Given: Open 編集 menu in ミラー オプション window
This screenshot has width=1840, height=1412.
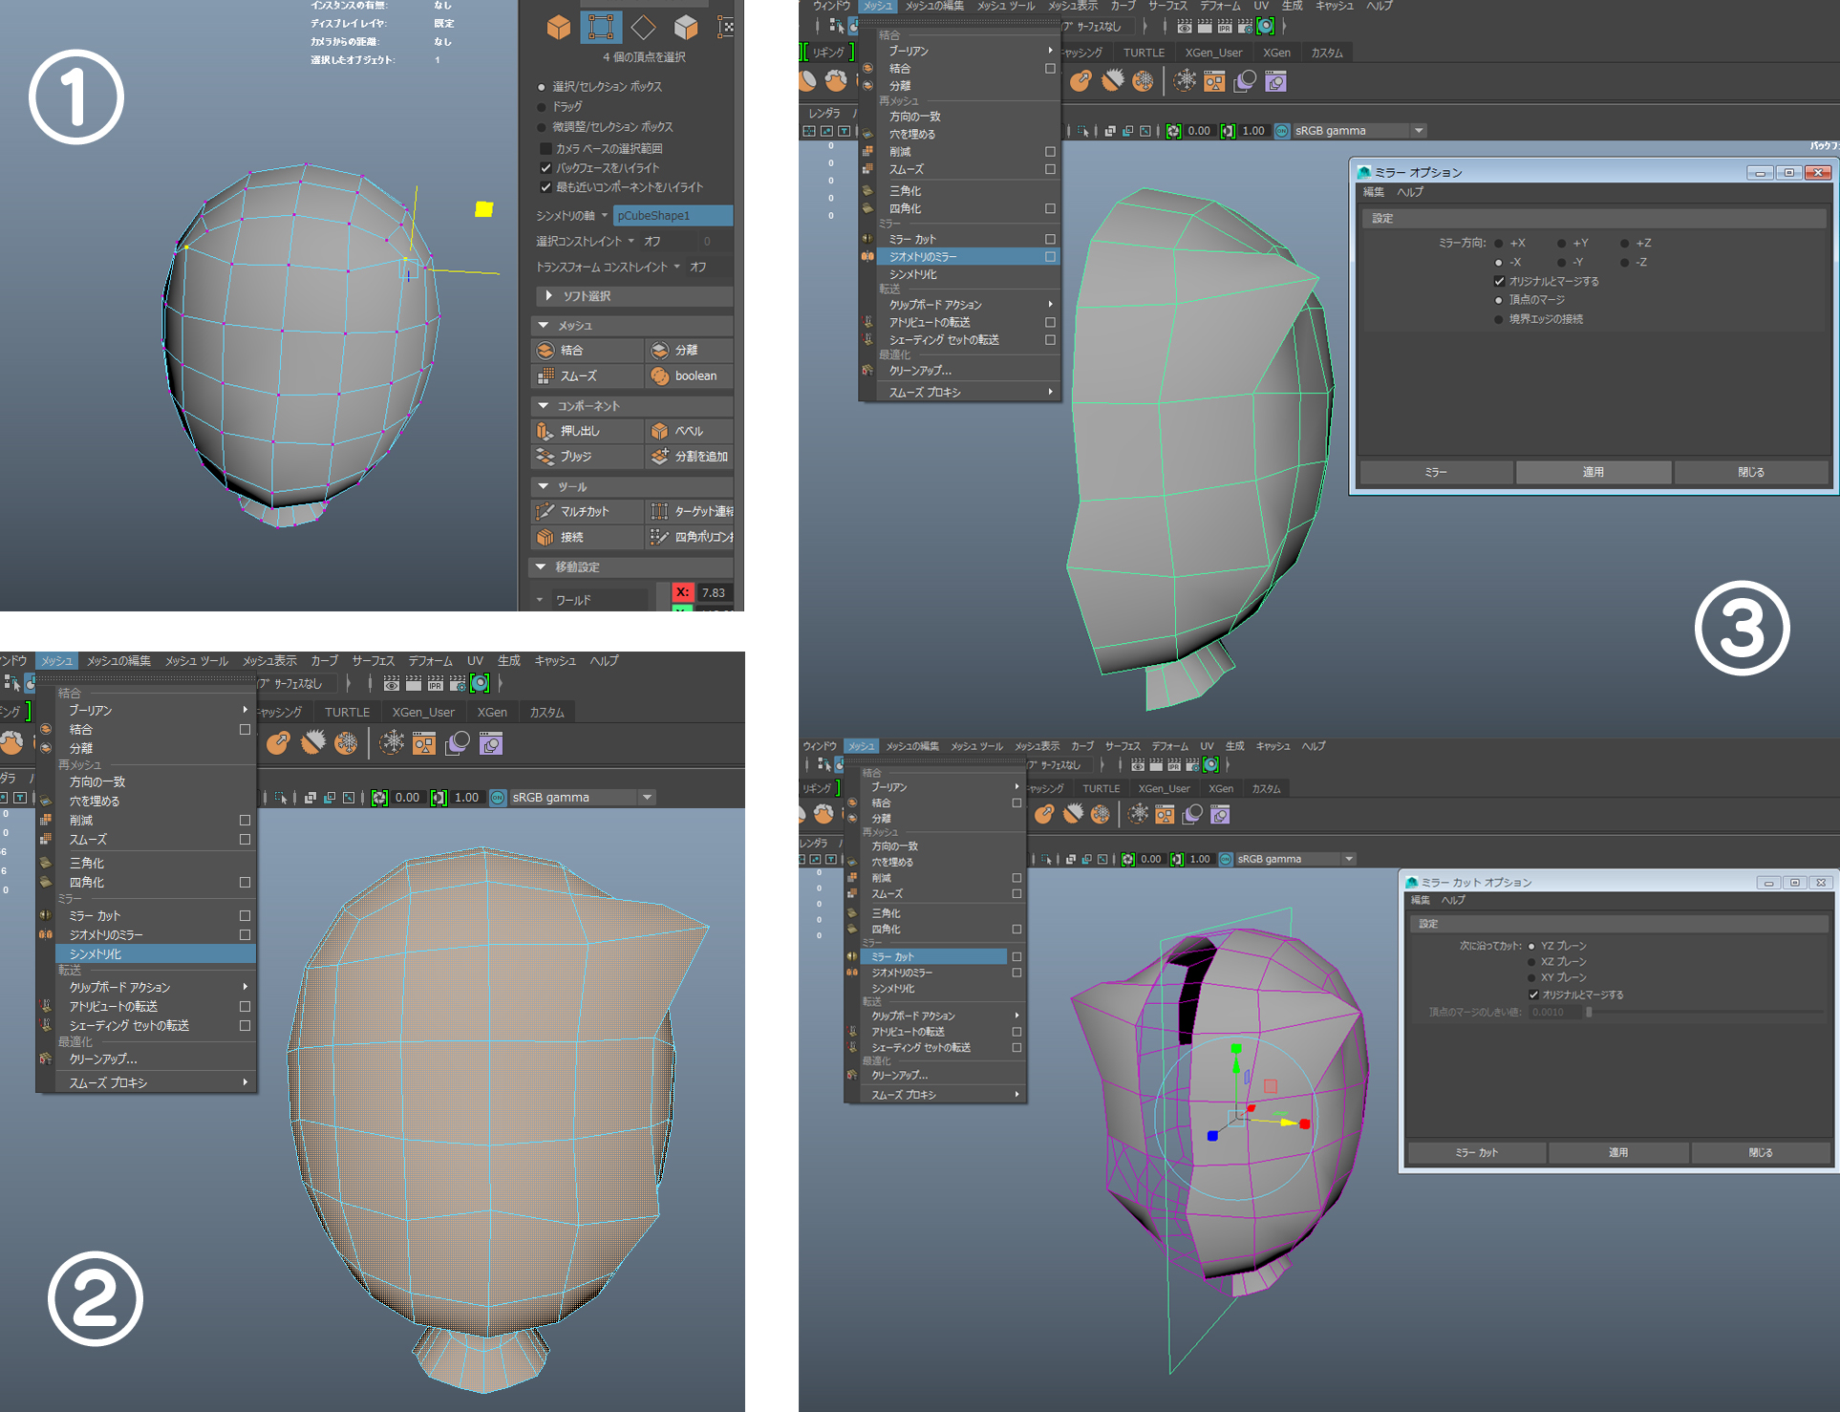Looking at the screenshot, I should click(1374, 192).
